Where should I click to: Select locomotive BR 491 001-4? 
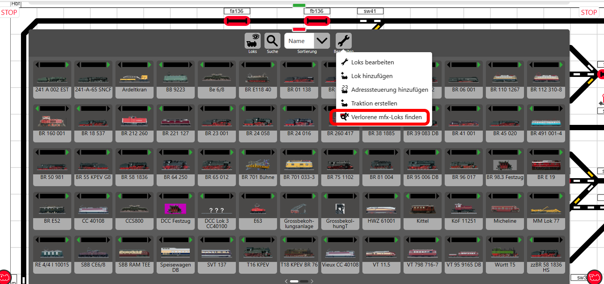546,123
